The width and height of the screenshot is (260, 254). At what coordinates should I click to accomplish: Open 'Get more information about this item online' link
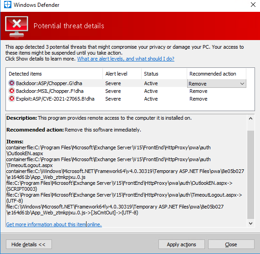(54, 224)
